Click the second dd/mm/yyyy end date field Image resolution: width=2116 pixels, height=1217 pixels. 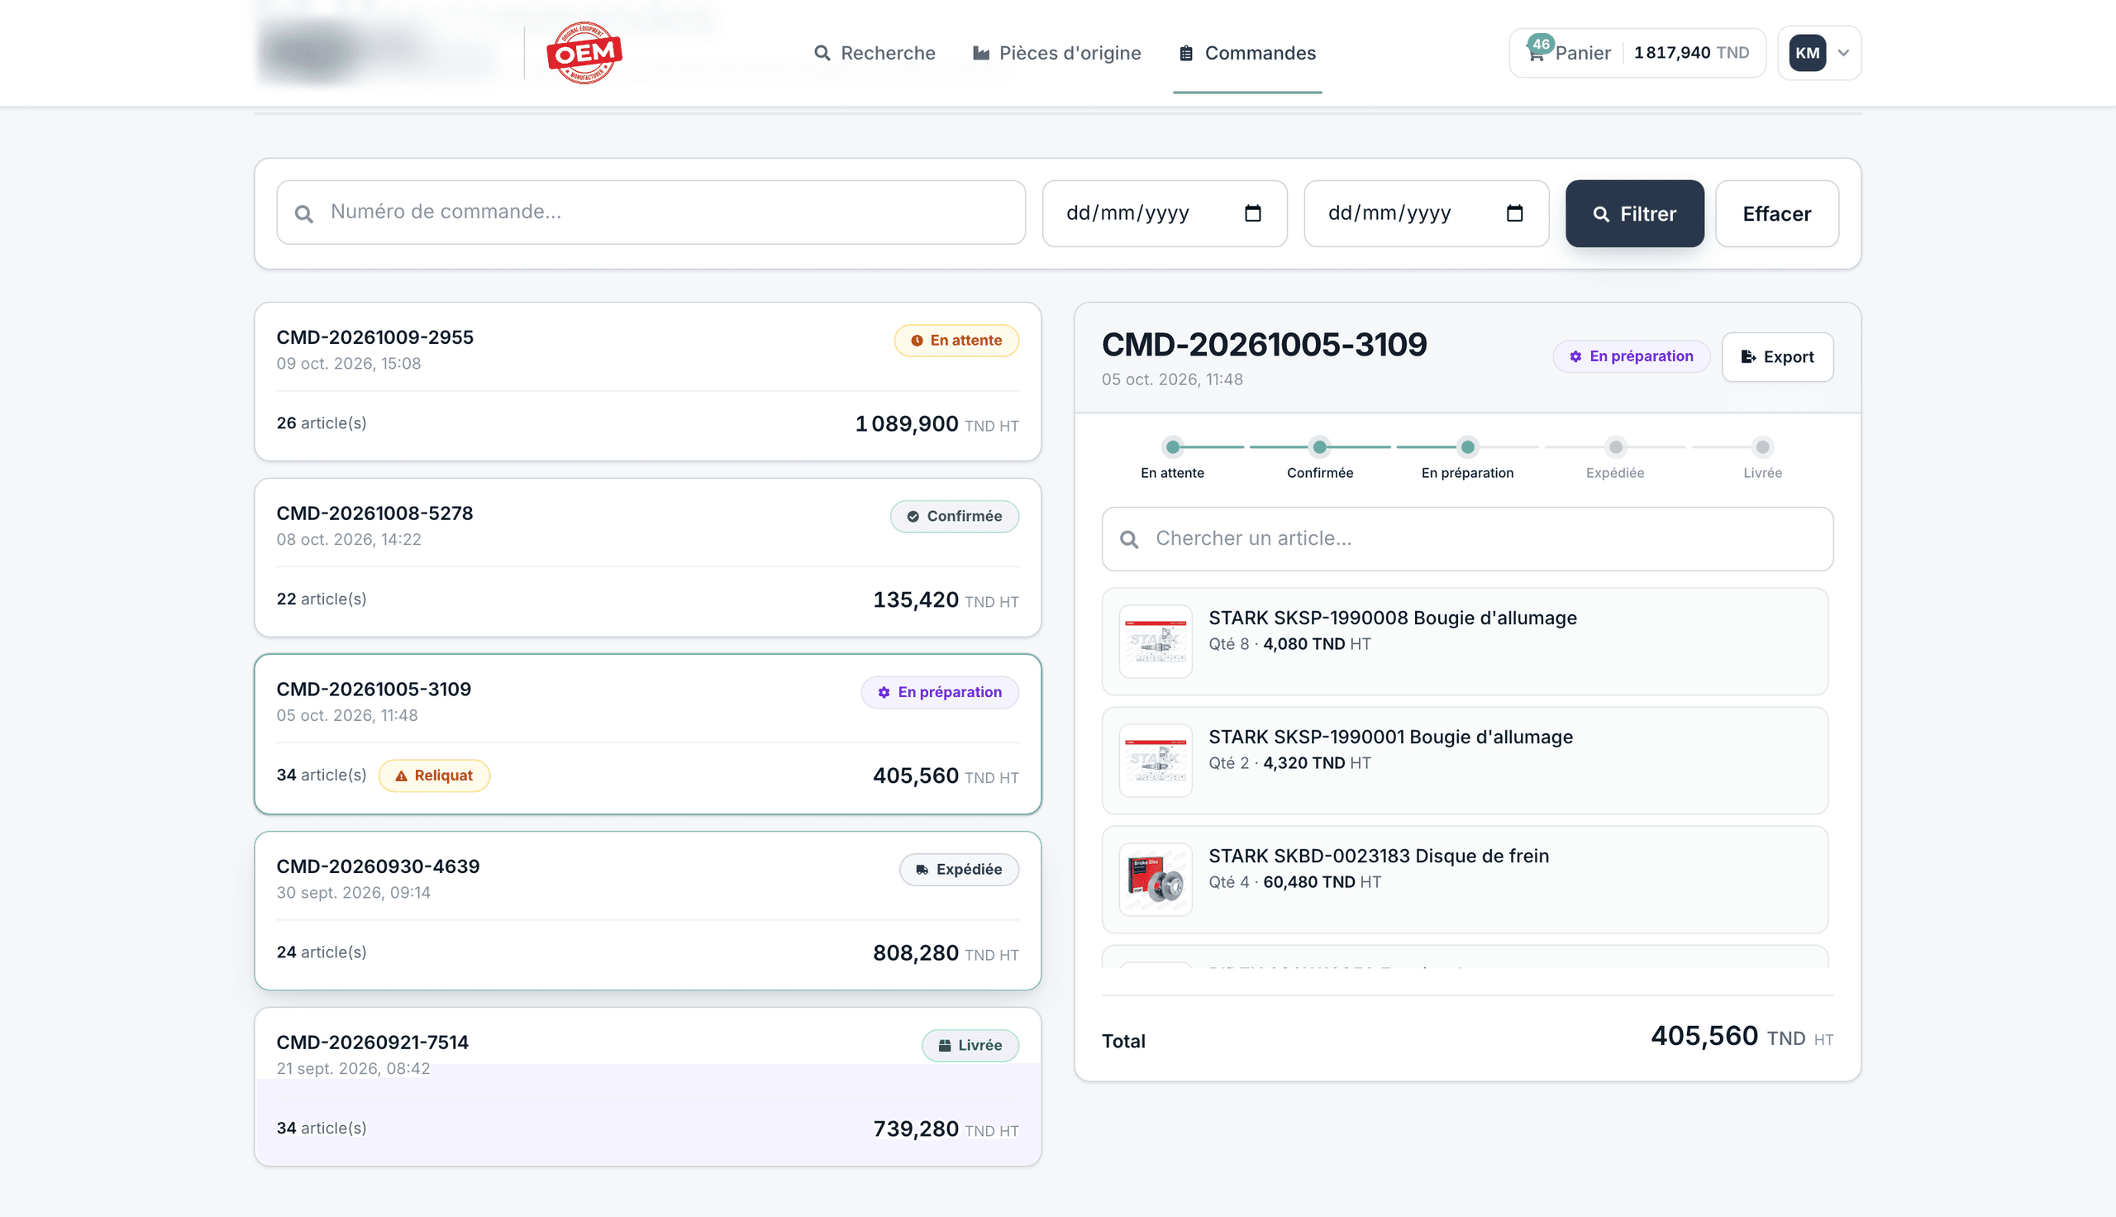1426,213
